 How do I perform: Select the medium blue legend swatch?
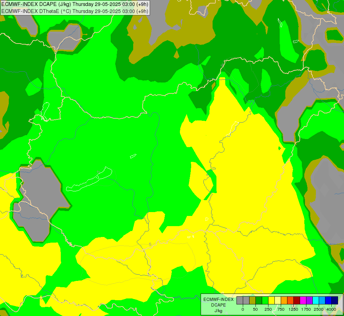[329, 301]
